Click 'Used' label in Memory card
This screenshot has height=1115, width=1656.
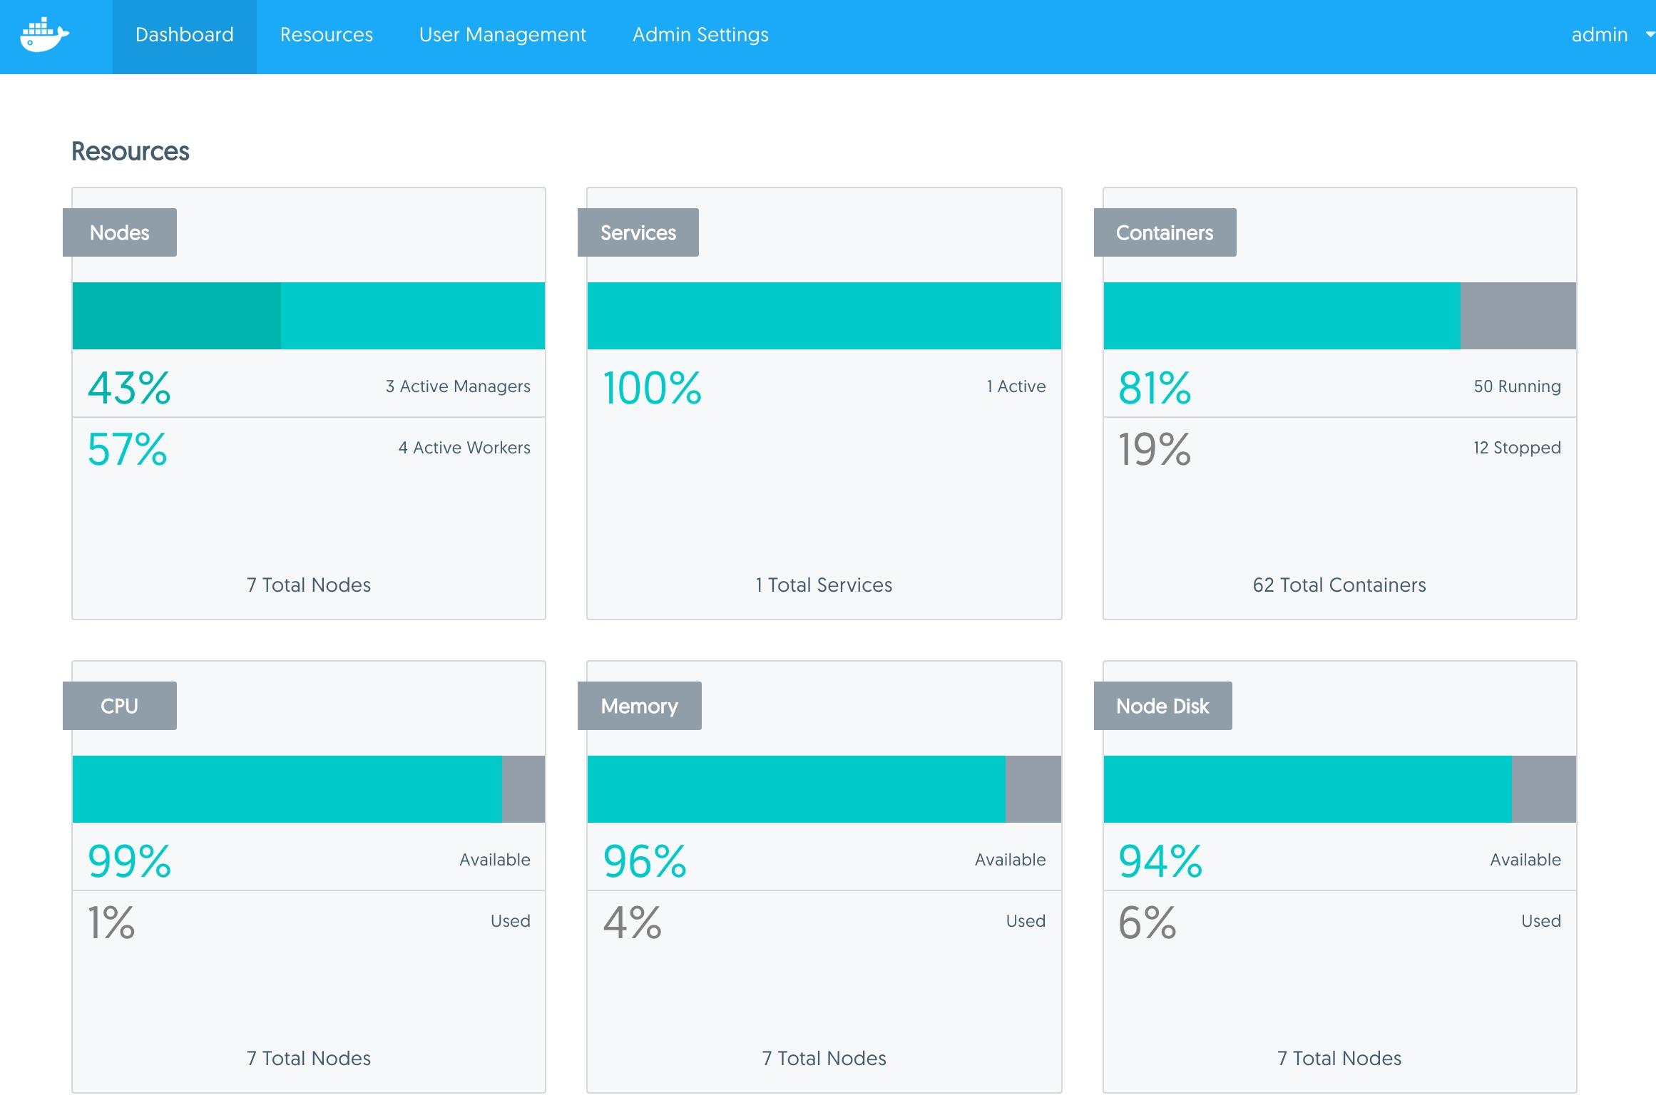coord(1026,921)
